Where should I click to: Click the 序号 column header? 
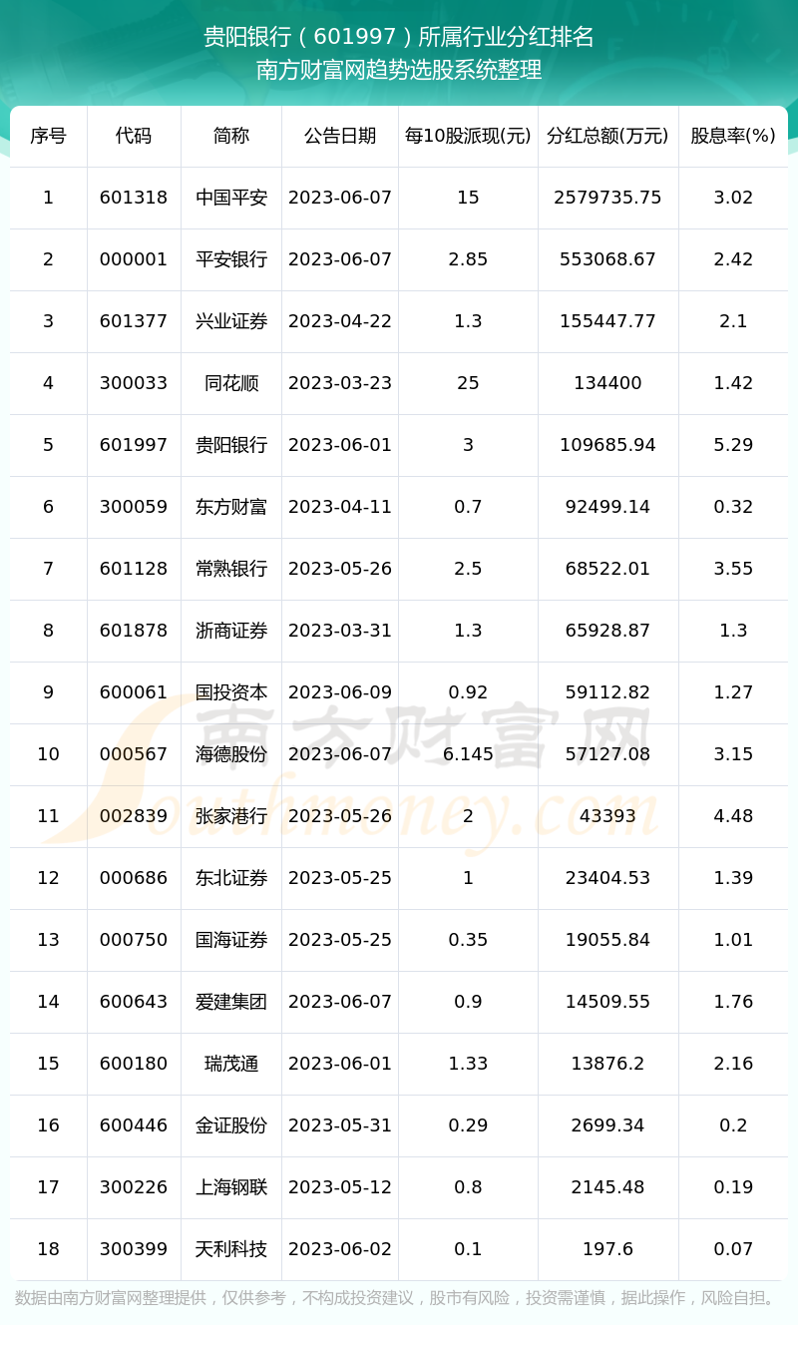[x=48, y=136]
